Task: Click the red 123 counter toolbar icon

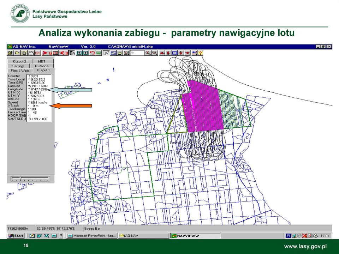Action: pos(37,53)
